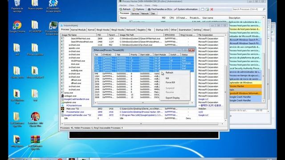Open the Disk tab in Process Hacker

[153, 13]
